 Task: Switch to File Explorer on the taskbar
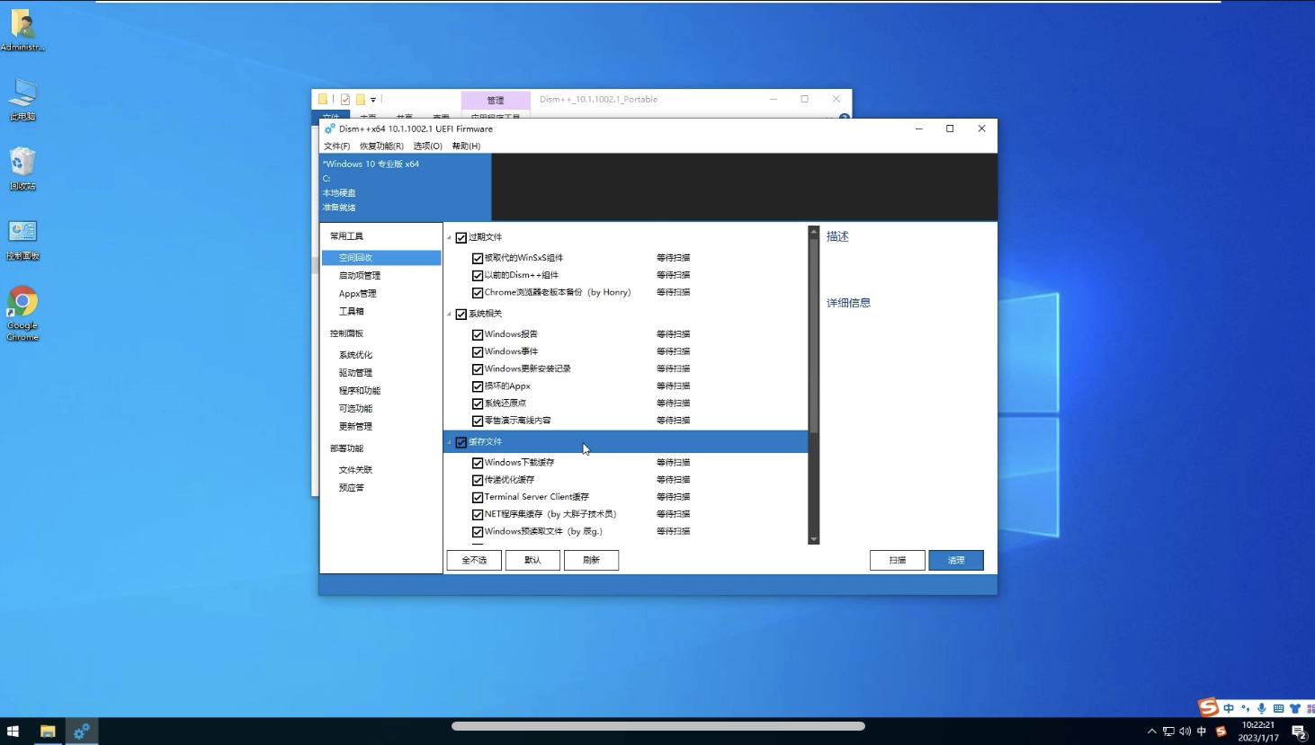[x=48, y=732]
